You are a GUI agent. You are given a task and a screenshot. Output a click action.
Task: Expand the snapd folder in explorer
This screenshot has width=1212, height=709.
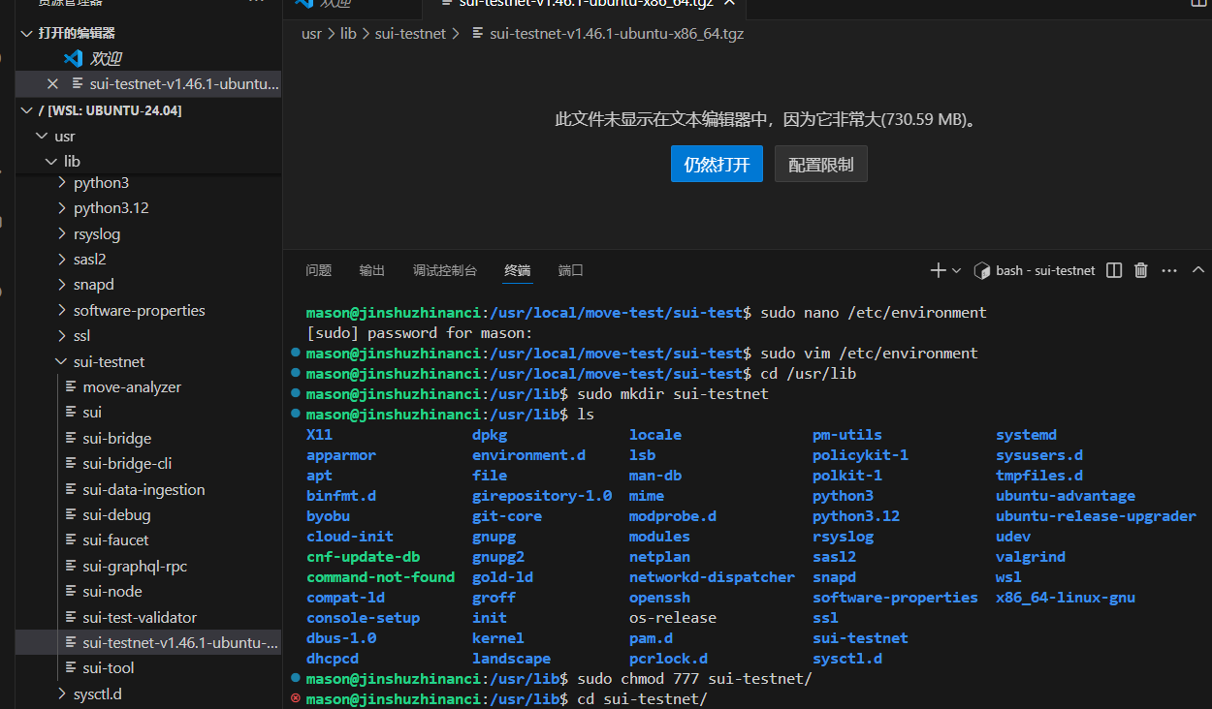click(63, 285)
